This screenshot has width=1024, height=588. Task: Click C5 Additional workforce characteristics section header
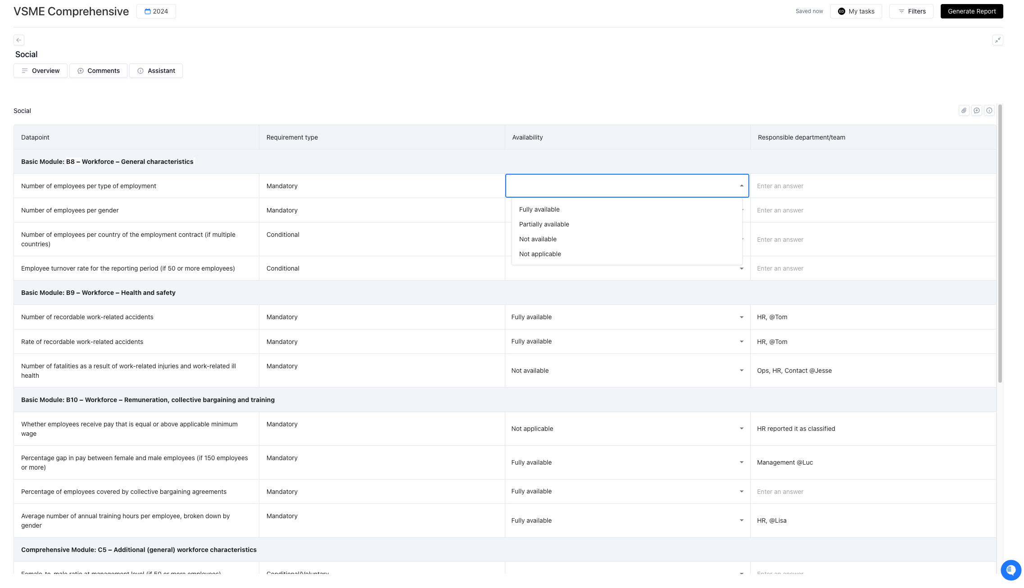(505, 550)
